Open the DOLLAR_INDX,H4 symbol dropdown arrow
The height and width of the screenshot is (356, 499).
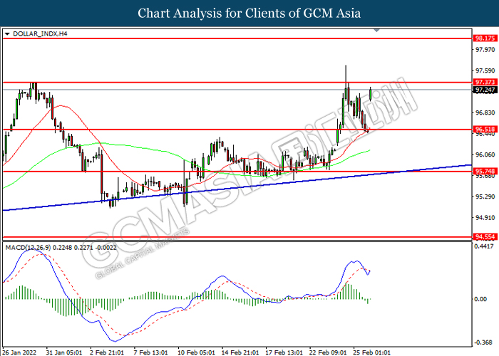pos(7,33)
